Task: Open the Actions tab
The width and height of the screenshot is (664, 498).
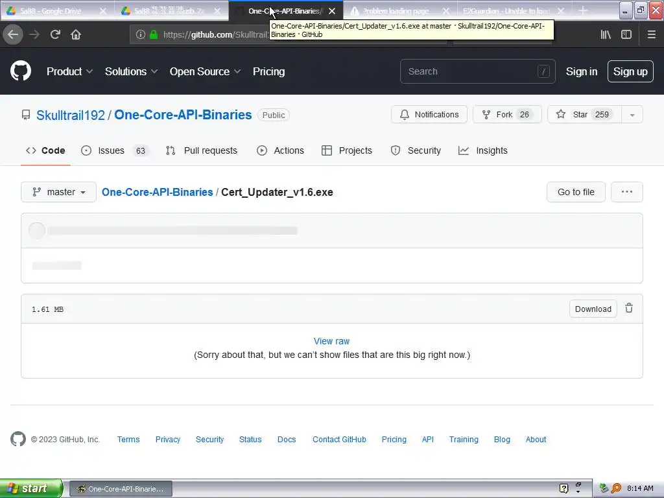Action: tap(280, 150)
